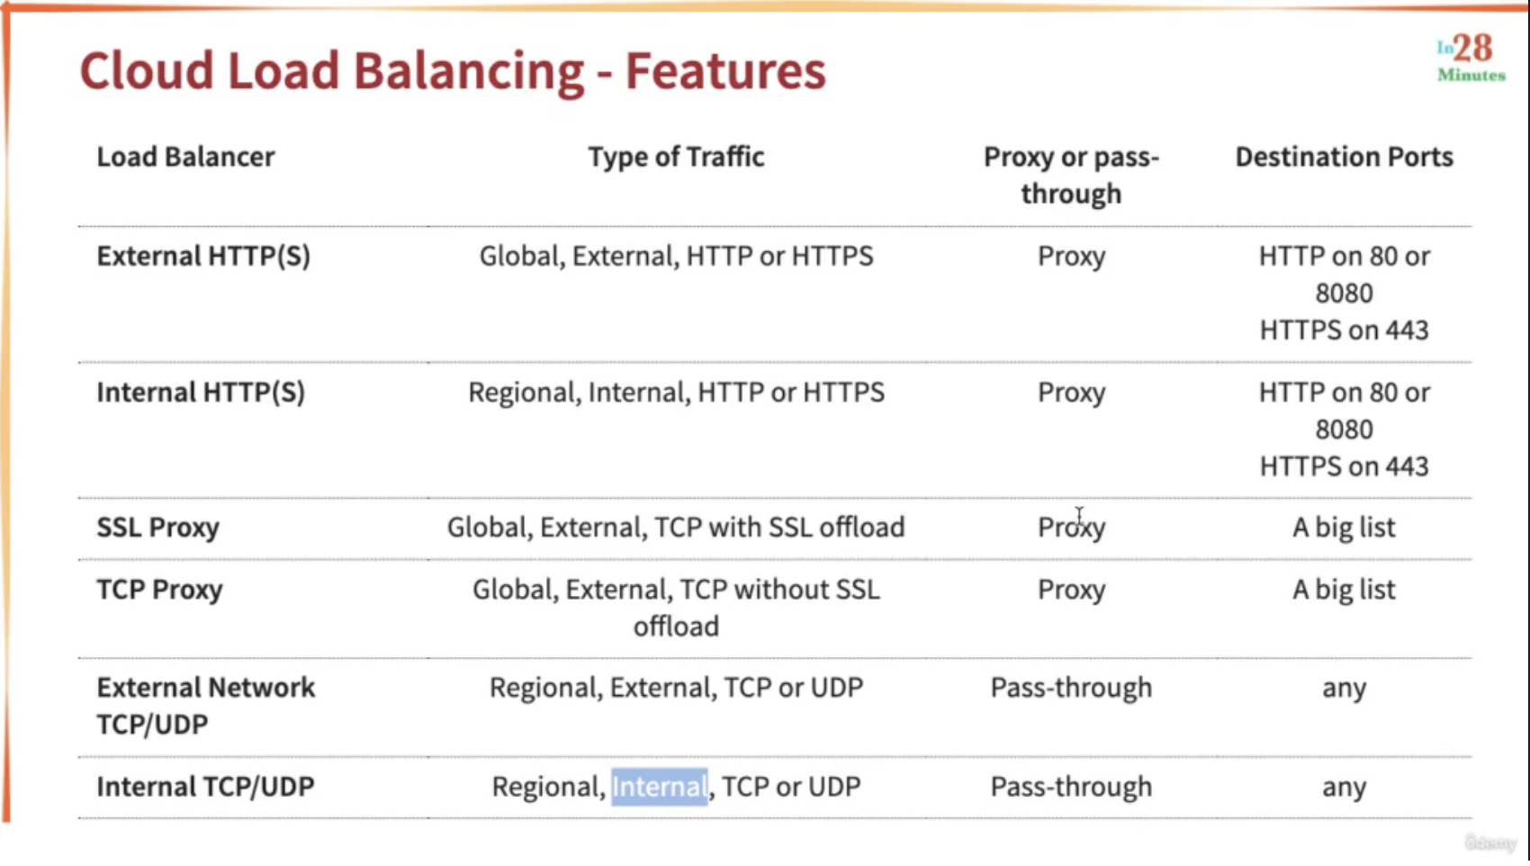Click 'any' in Internal TCP/UDP row

1344,789
